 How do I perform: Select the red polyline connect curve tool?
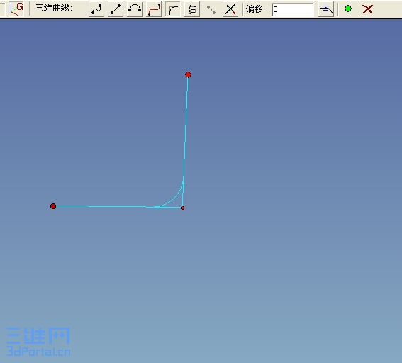click(154, 9)
